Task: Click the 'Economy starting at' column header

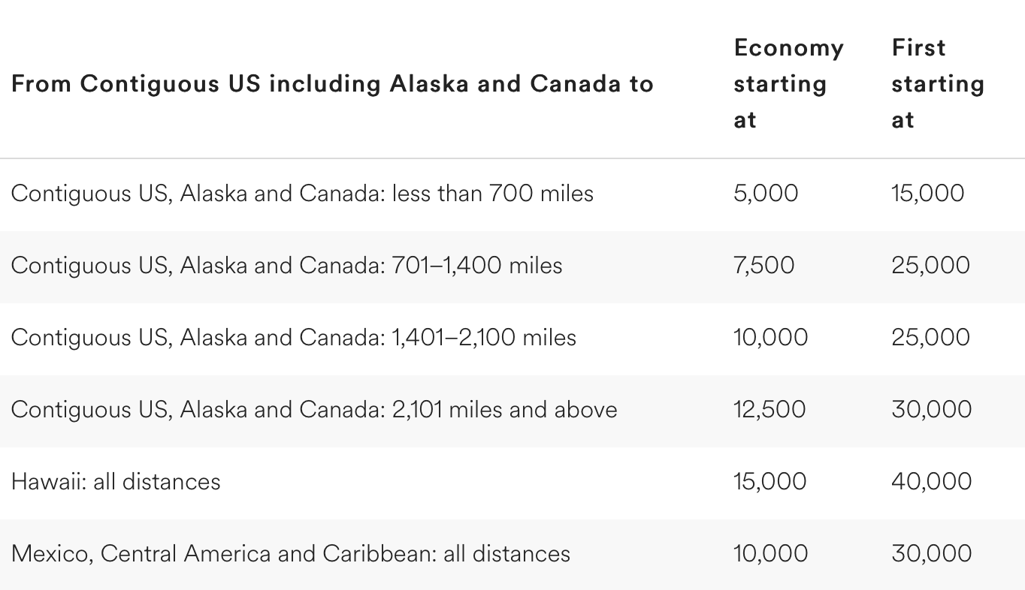Action: (x=788, y=83)
